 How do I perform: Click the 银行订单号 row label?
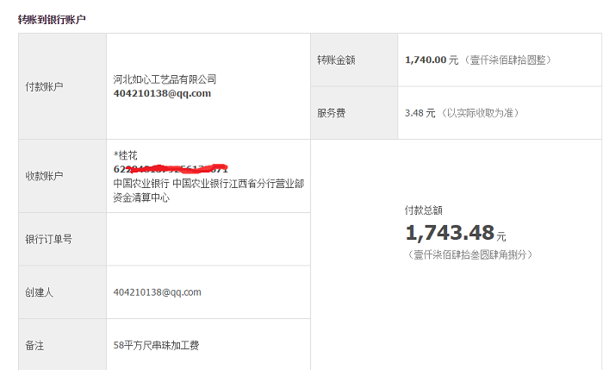(48, 239)
